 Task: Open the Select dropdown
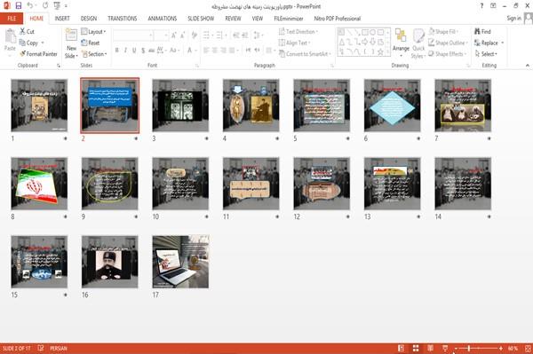tap(486, 54)
